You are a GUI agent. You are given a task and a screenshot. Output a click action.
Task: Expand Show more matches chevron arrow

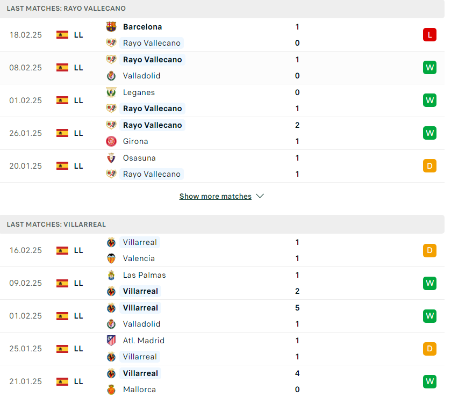coord(260,196)
